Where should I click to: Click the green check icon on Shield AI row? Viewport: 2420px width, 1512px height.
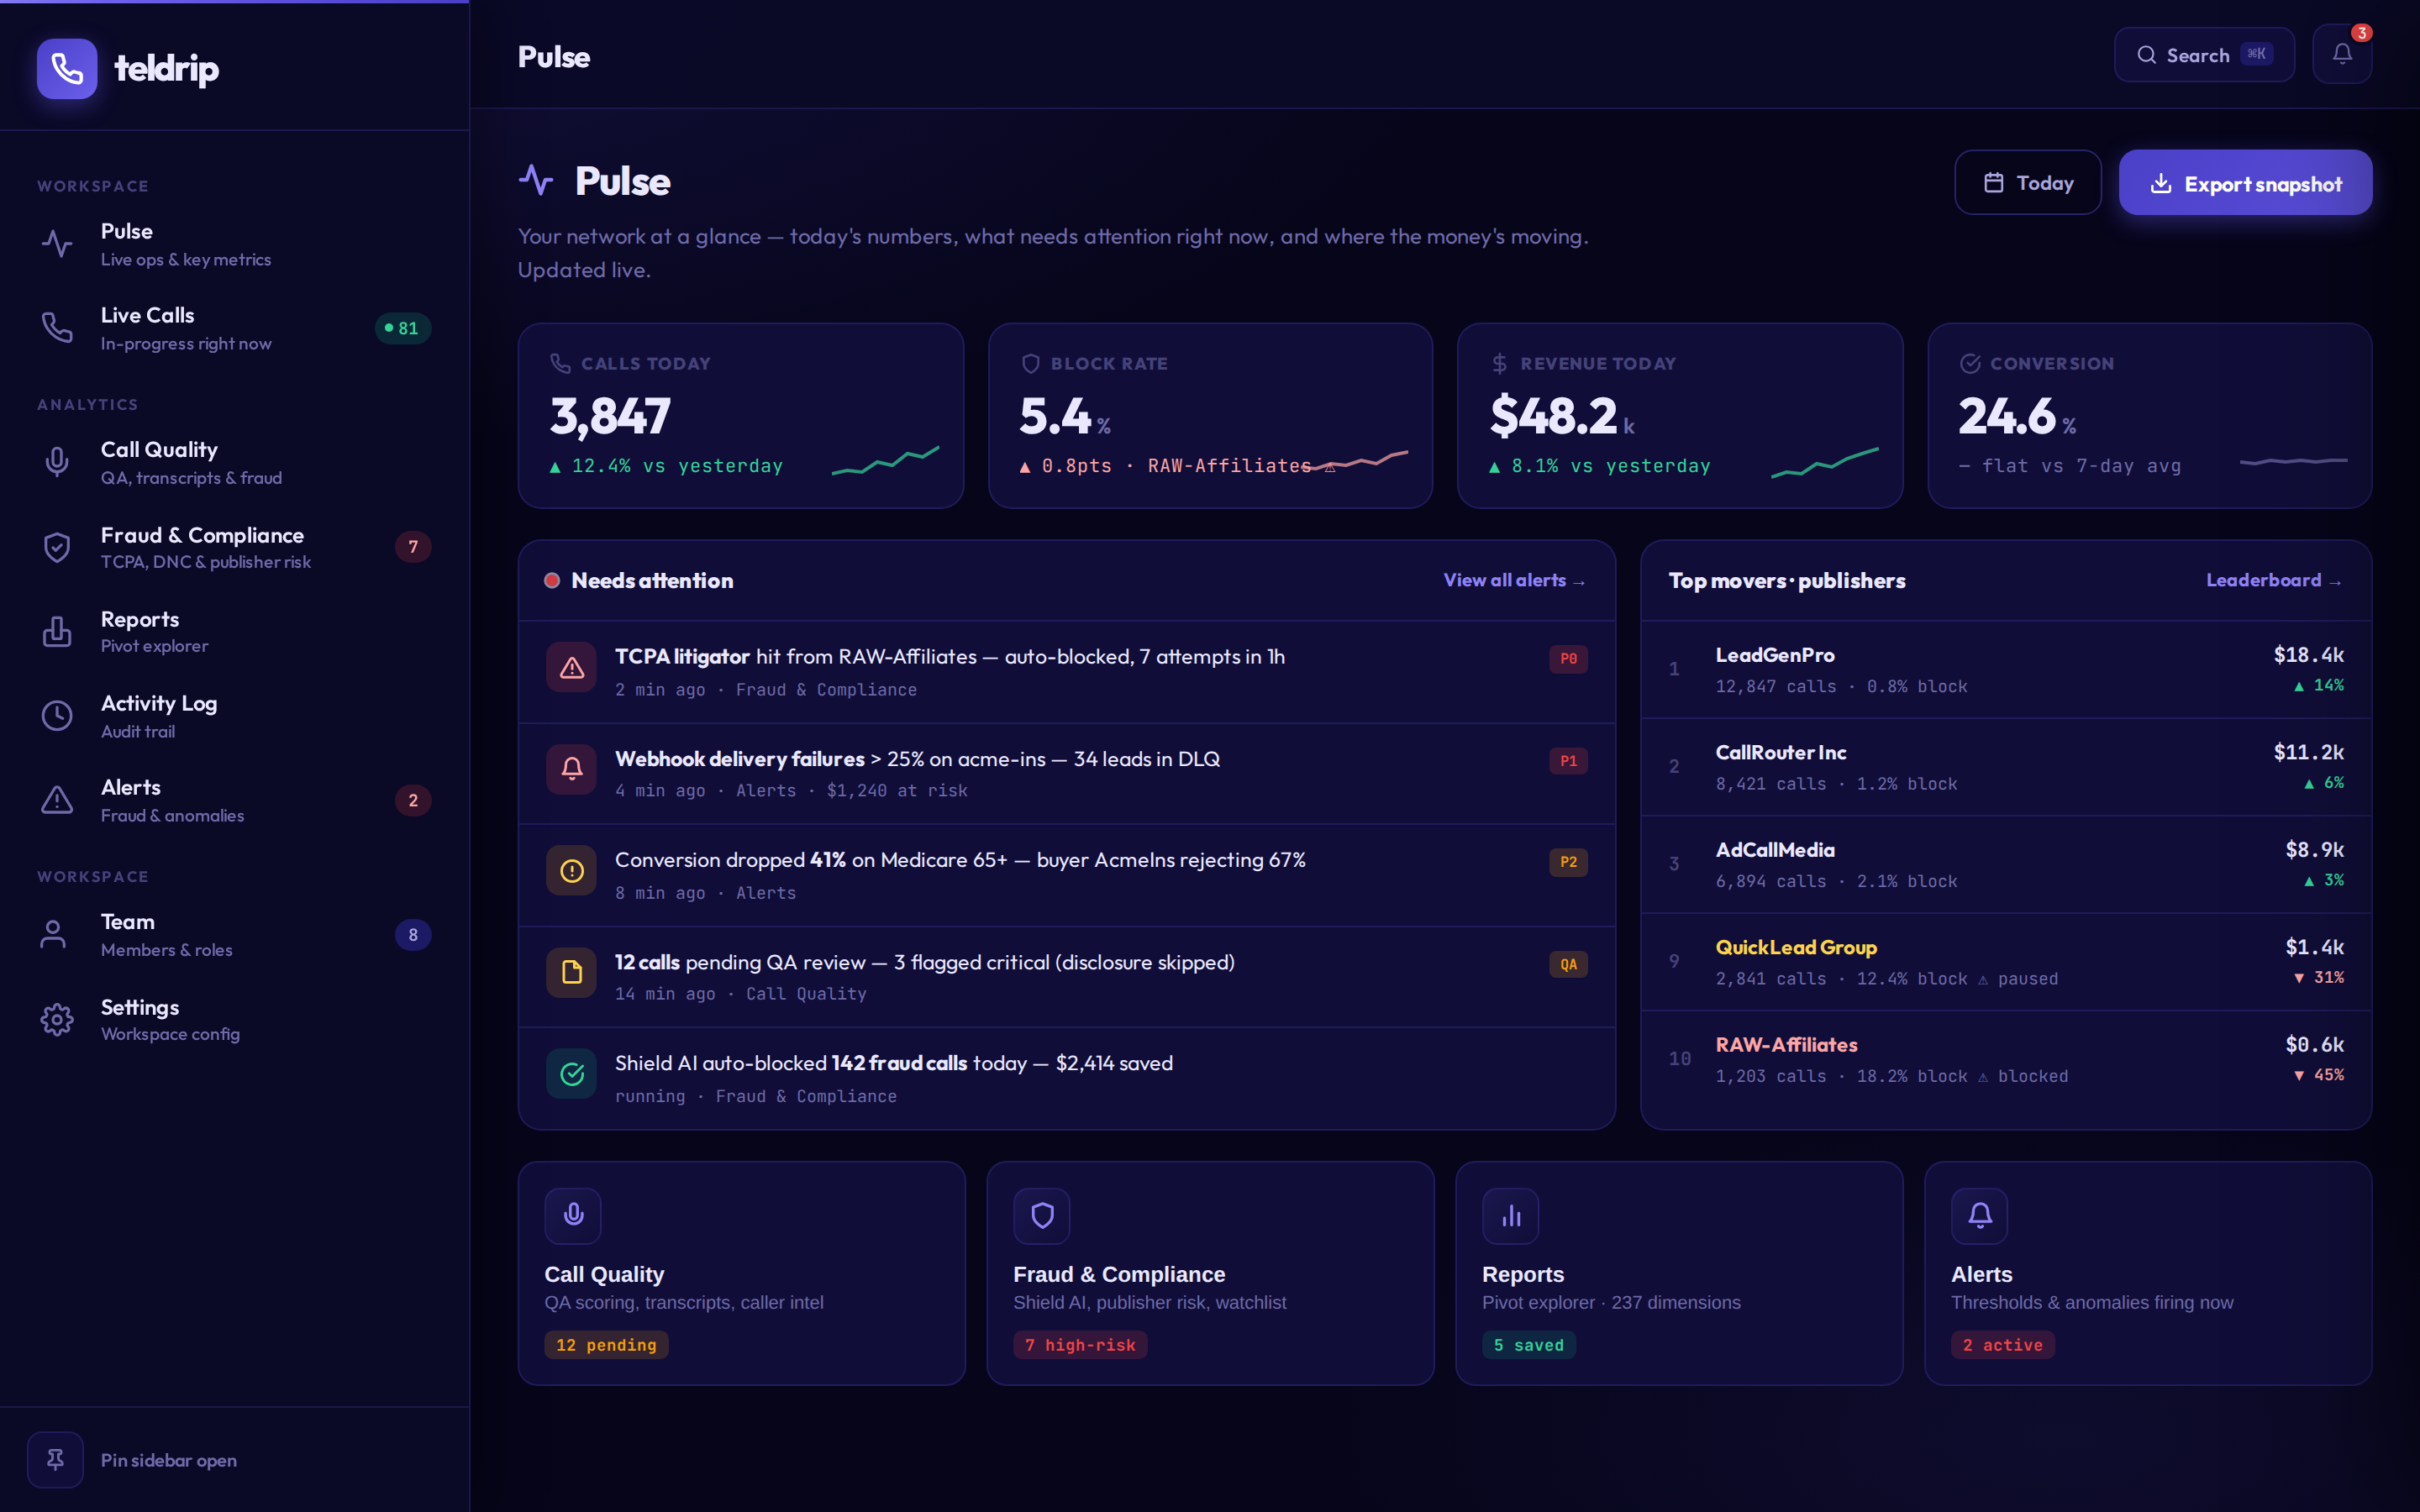point(572,1074)
